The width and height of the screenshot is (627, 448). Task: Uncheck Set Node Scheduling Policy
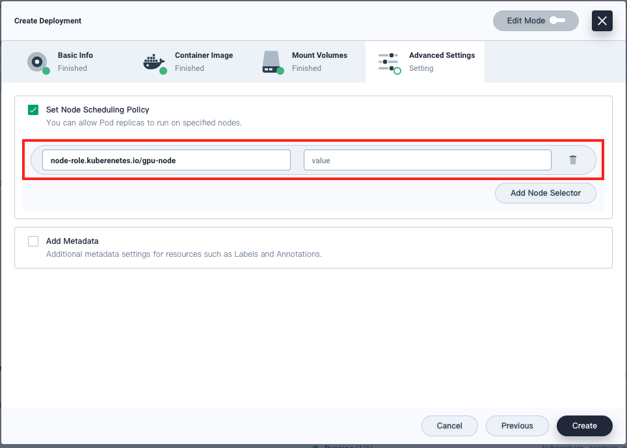coord(33,110)
